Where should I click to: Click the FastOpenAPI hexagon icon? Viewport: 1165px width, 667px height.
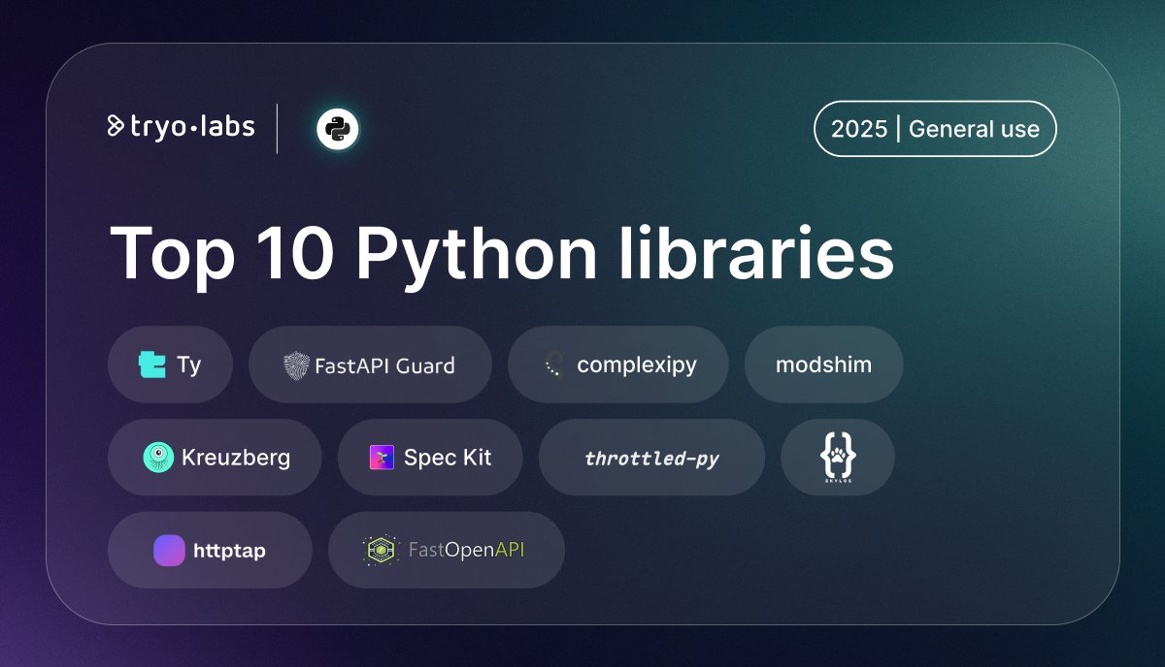pyautogui.click(x=381, y=551)
